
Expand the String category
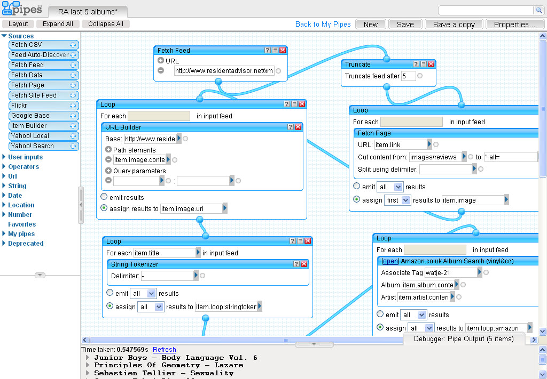[4, 186]
